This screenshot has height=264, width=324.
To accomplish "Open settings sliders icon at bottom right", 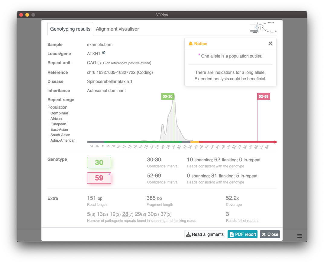I will tap(300, 236).
